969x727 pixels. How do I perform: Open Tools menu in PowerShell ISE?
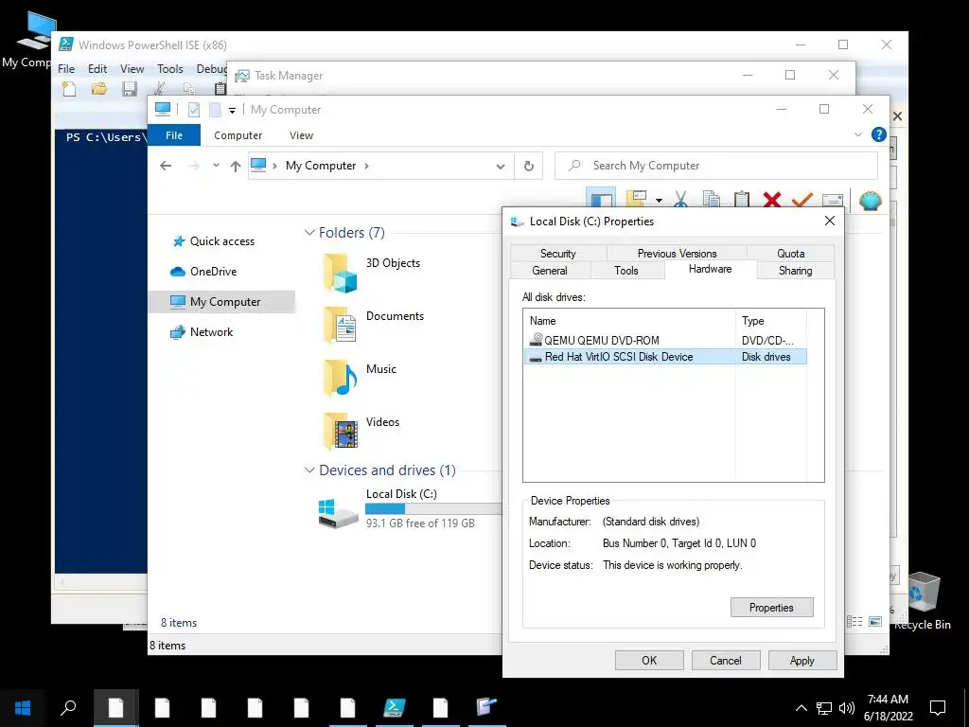(170, 68)
